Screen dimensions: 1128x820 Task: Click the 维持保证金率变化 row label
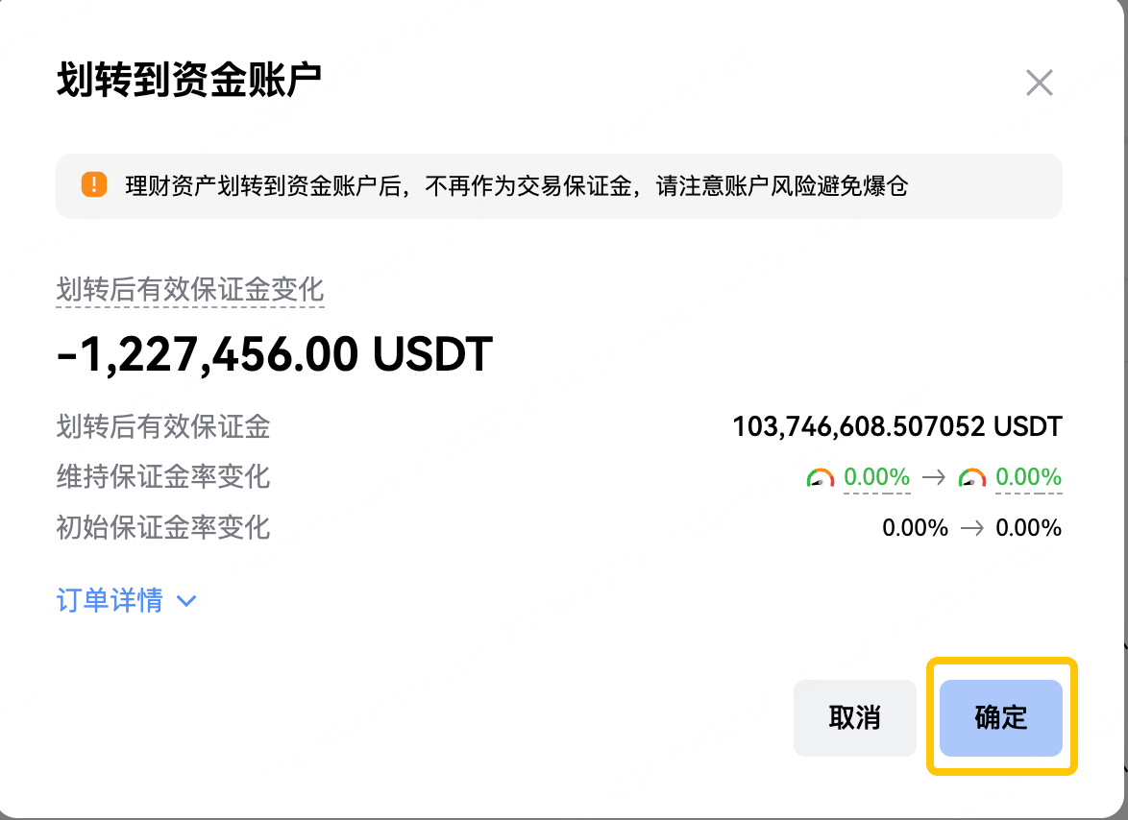[x=163, y=476]
